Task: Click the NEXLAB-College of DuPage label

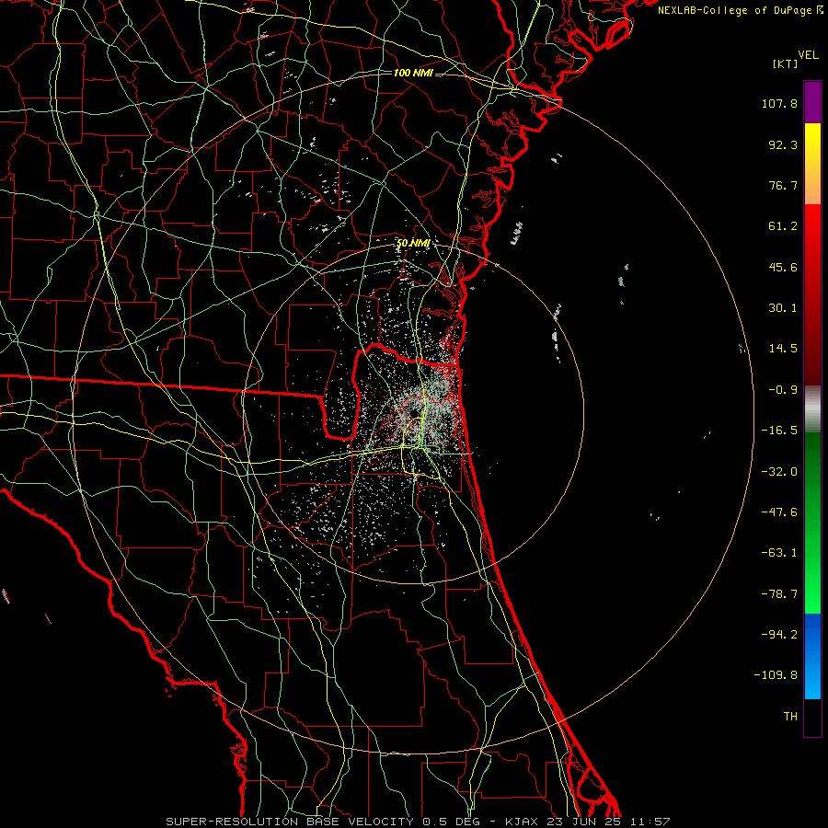Action: 734,10
